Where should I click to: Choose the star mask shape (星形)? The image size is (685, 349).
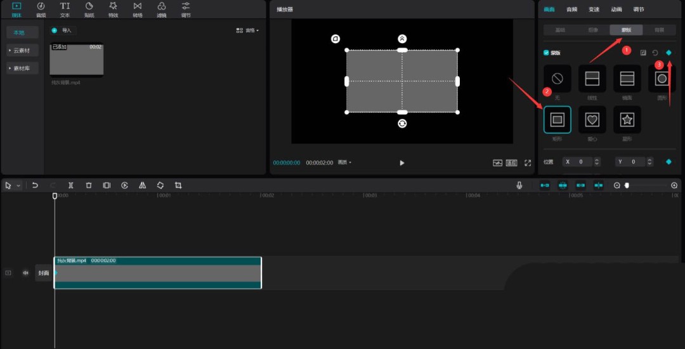(627, 119)
